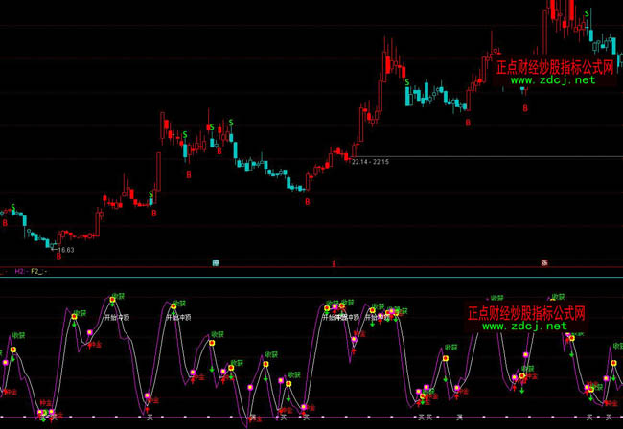This screenshot has width=623, height=429.
Task: Click the small red marker in the divider's middle
Action: click(x=334, y=261)
